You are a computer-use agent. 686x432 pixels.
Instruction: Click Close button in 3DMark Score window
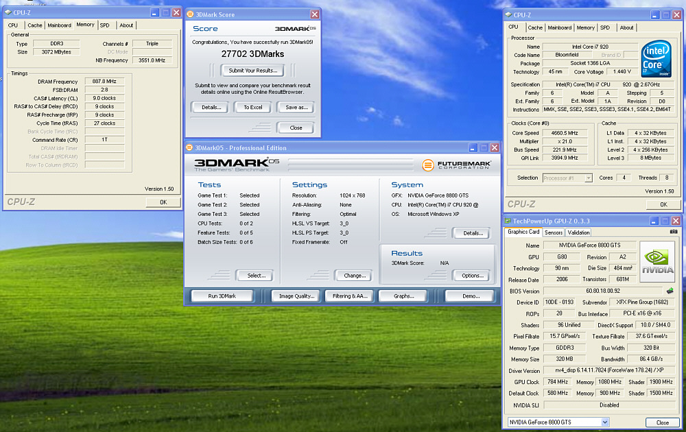296,128
